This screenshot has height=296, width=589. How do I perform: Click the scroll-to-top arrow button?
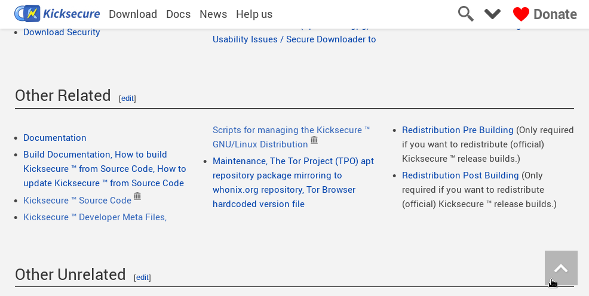click(x=561, y=268)
